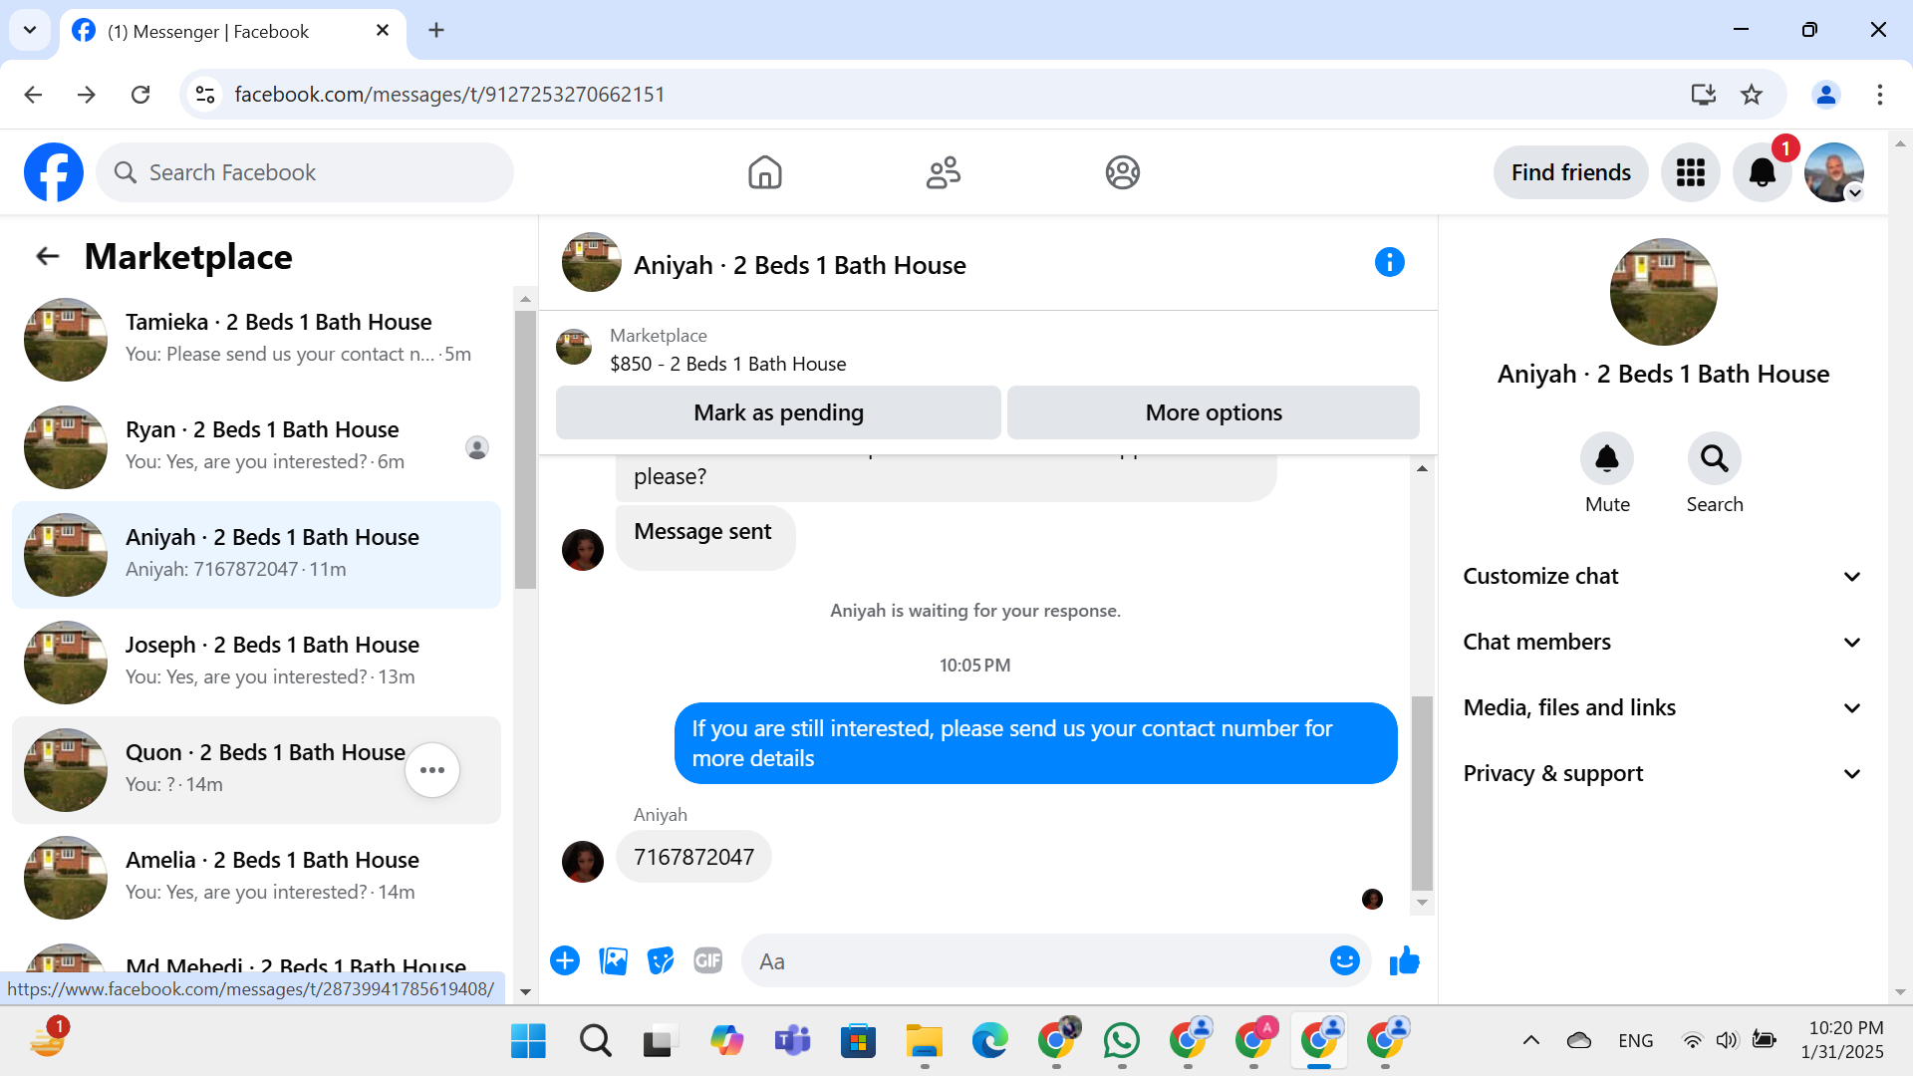
Task: Click the Search Facebook field
Action: (305, 172)
